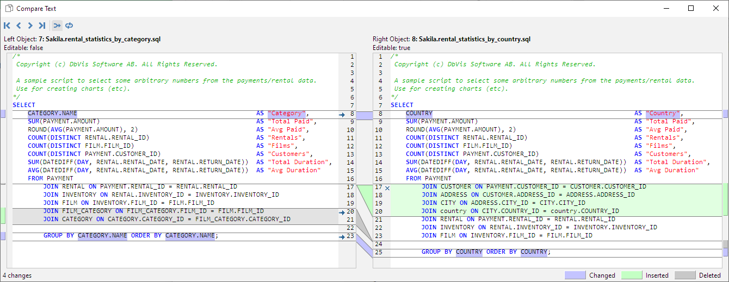Click the Compare Text document icon
This screenshot has width=729, height=282.
[x=9, y=9]
